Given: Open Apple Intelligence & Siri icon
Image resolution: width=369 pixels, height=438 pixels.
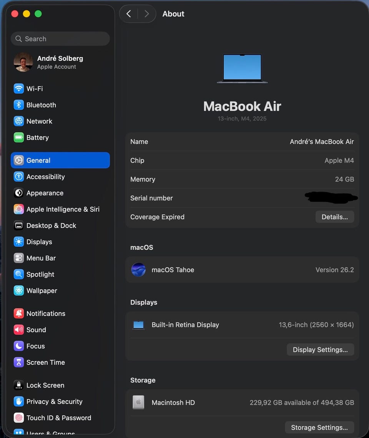Looking at the screenshot, I should pyautogui.click(x=19, y=209).
